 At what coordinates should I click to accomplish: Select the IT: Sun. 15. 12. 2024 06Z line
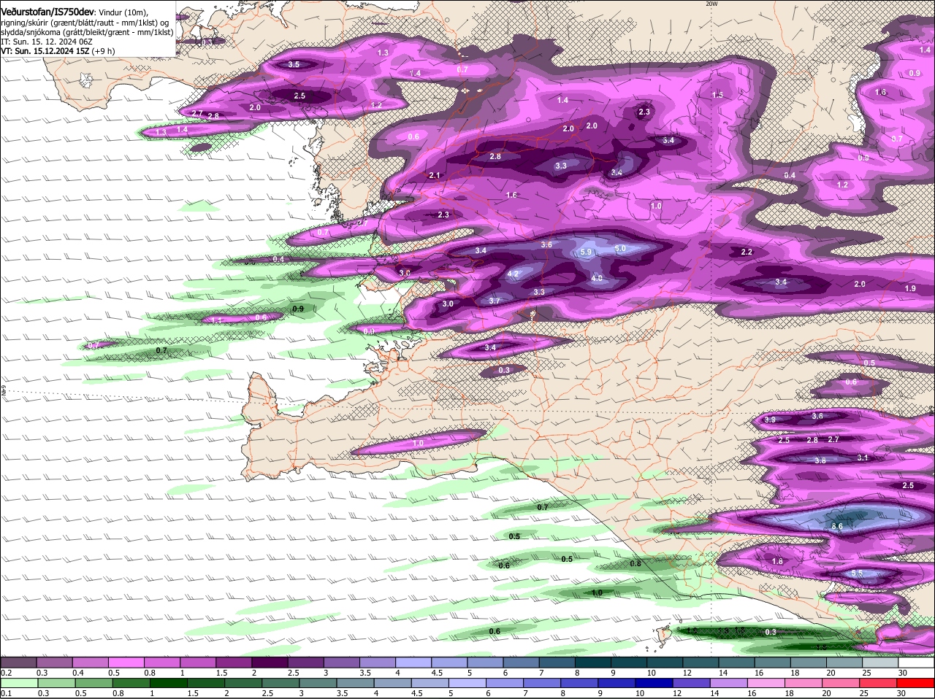click(46, 42)
